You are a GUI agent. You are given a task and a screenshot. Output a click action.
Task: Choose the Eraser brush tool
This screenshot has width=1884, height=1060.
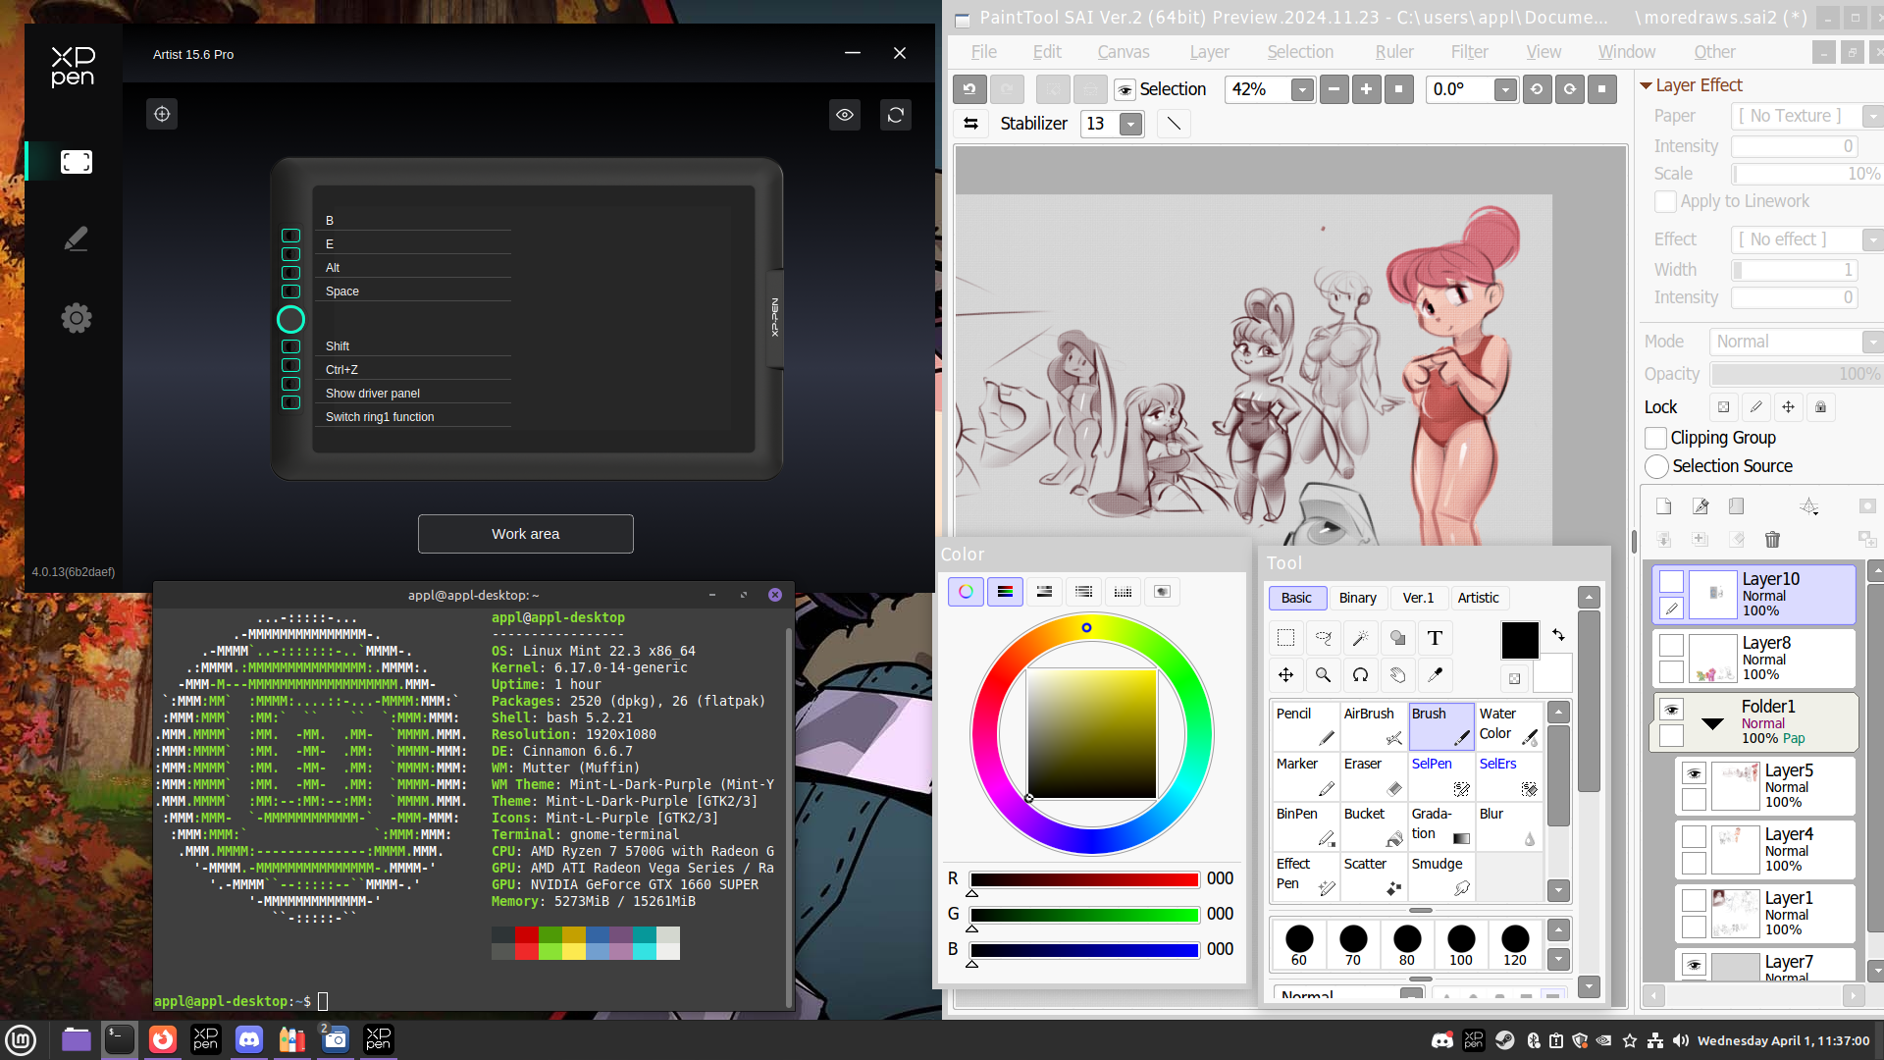(1374, 775)
